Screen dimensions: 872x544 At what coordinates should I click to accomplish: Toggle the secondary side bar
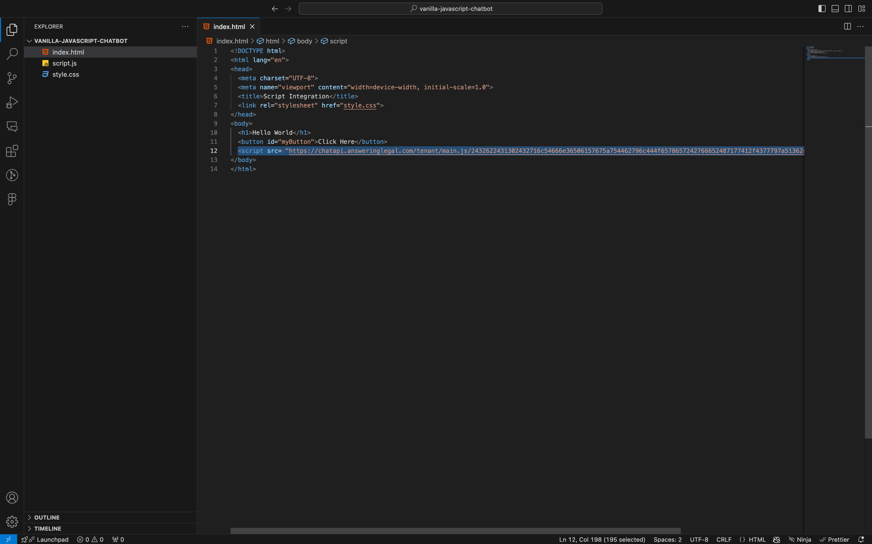click(848, 9)
